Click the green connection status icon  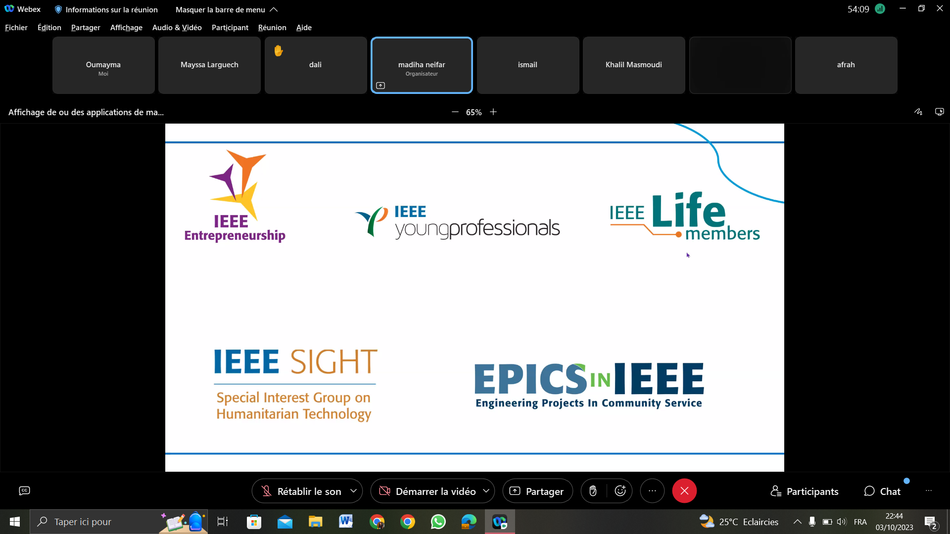[880, 9]
